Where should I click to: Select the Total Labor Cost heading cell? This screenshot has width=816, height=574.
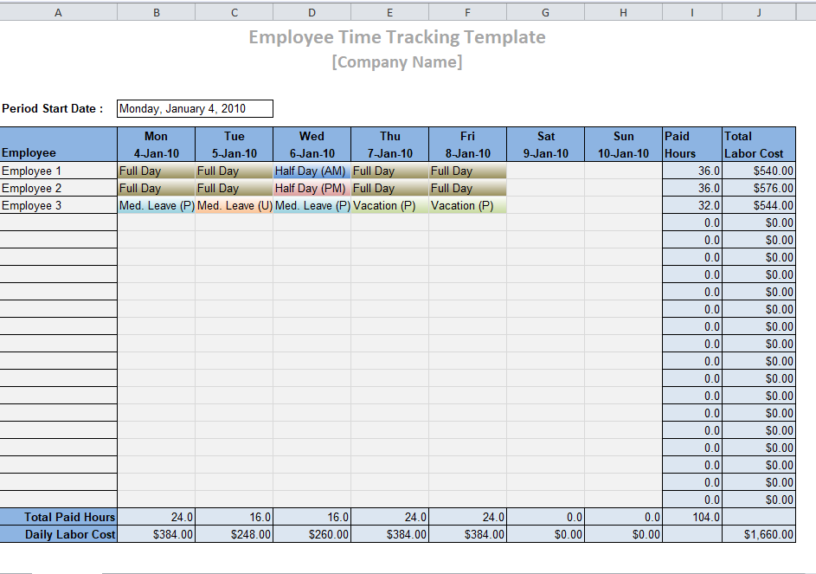click(x=759, y=145)
